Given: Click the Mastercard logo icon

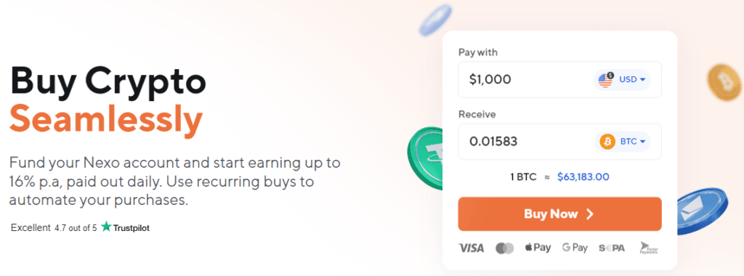Looking at the screenshot, I should point(504,248).
